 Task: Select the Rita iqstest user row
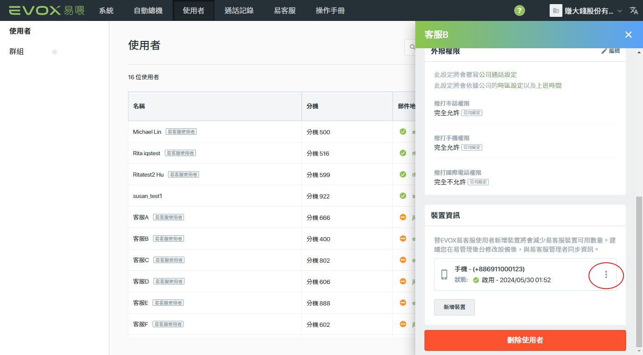point(272,153)
